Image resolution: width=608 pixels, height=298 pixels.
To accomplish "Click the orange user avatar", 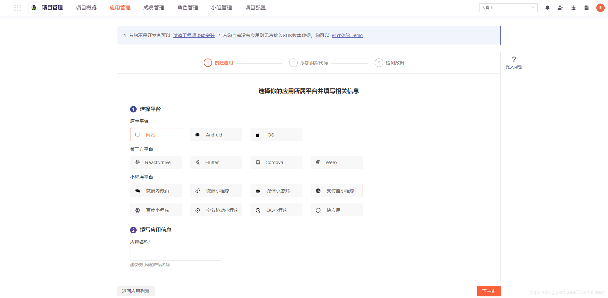I will (x=600, y=7).
